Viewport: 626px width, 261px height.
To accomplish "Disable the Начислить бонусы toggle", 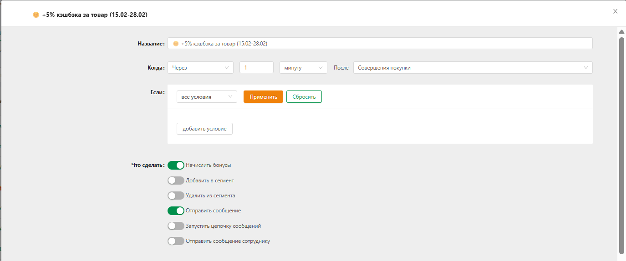I will [x=176, y=165].
